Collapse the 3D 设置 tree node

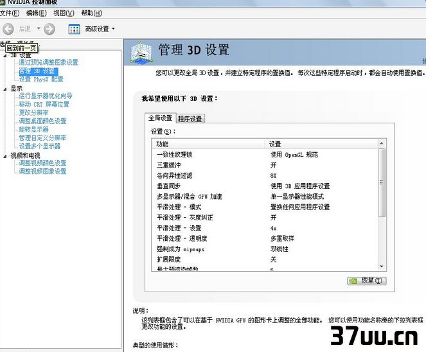tap(5, 56)
